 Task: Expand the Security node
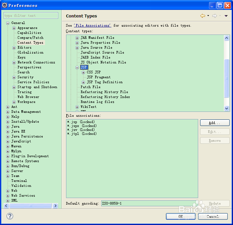pos(14,77)
